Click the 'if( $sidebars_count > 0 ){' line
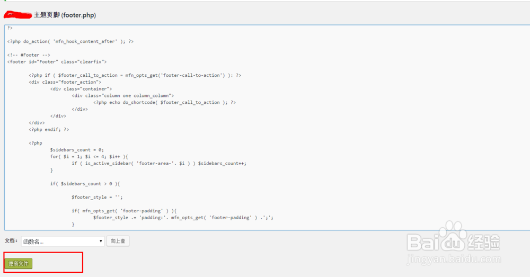Viewport: 530px width, 277px height. pyautogui.click(x=85, y=184)
